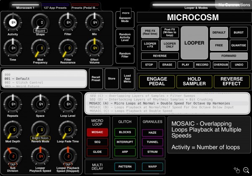Click the Random Filter button
The width and height of the screenshot is (252, 176).
125,55
